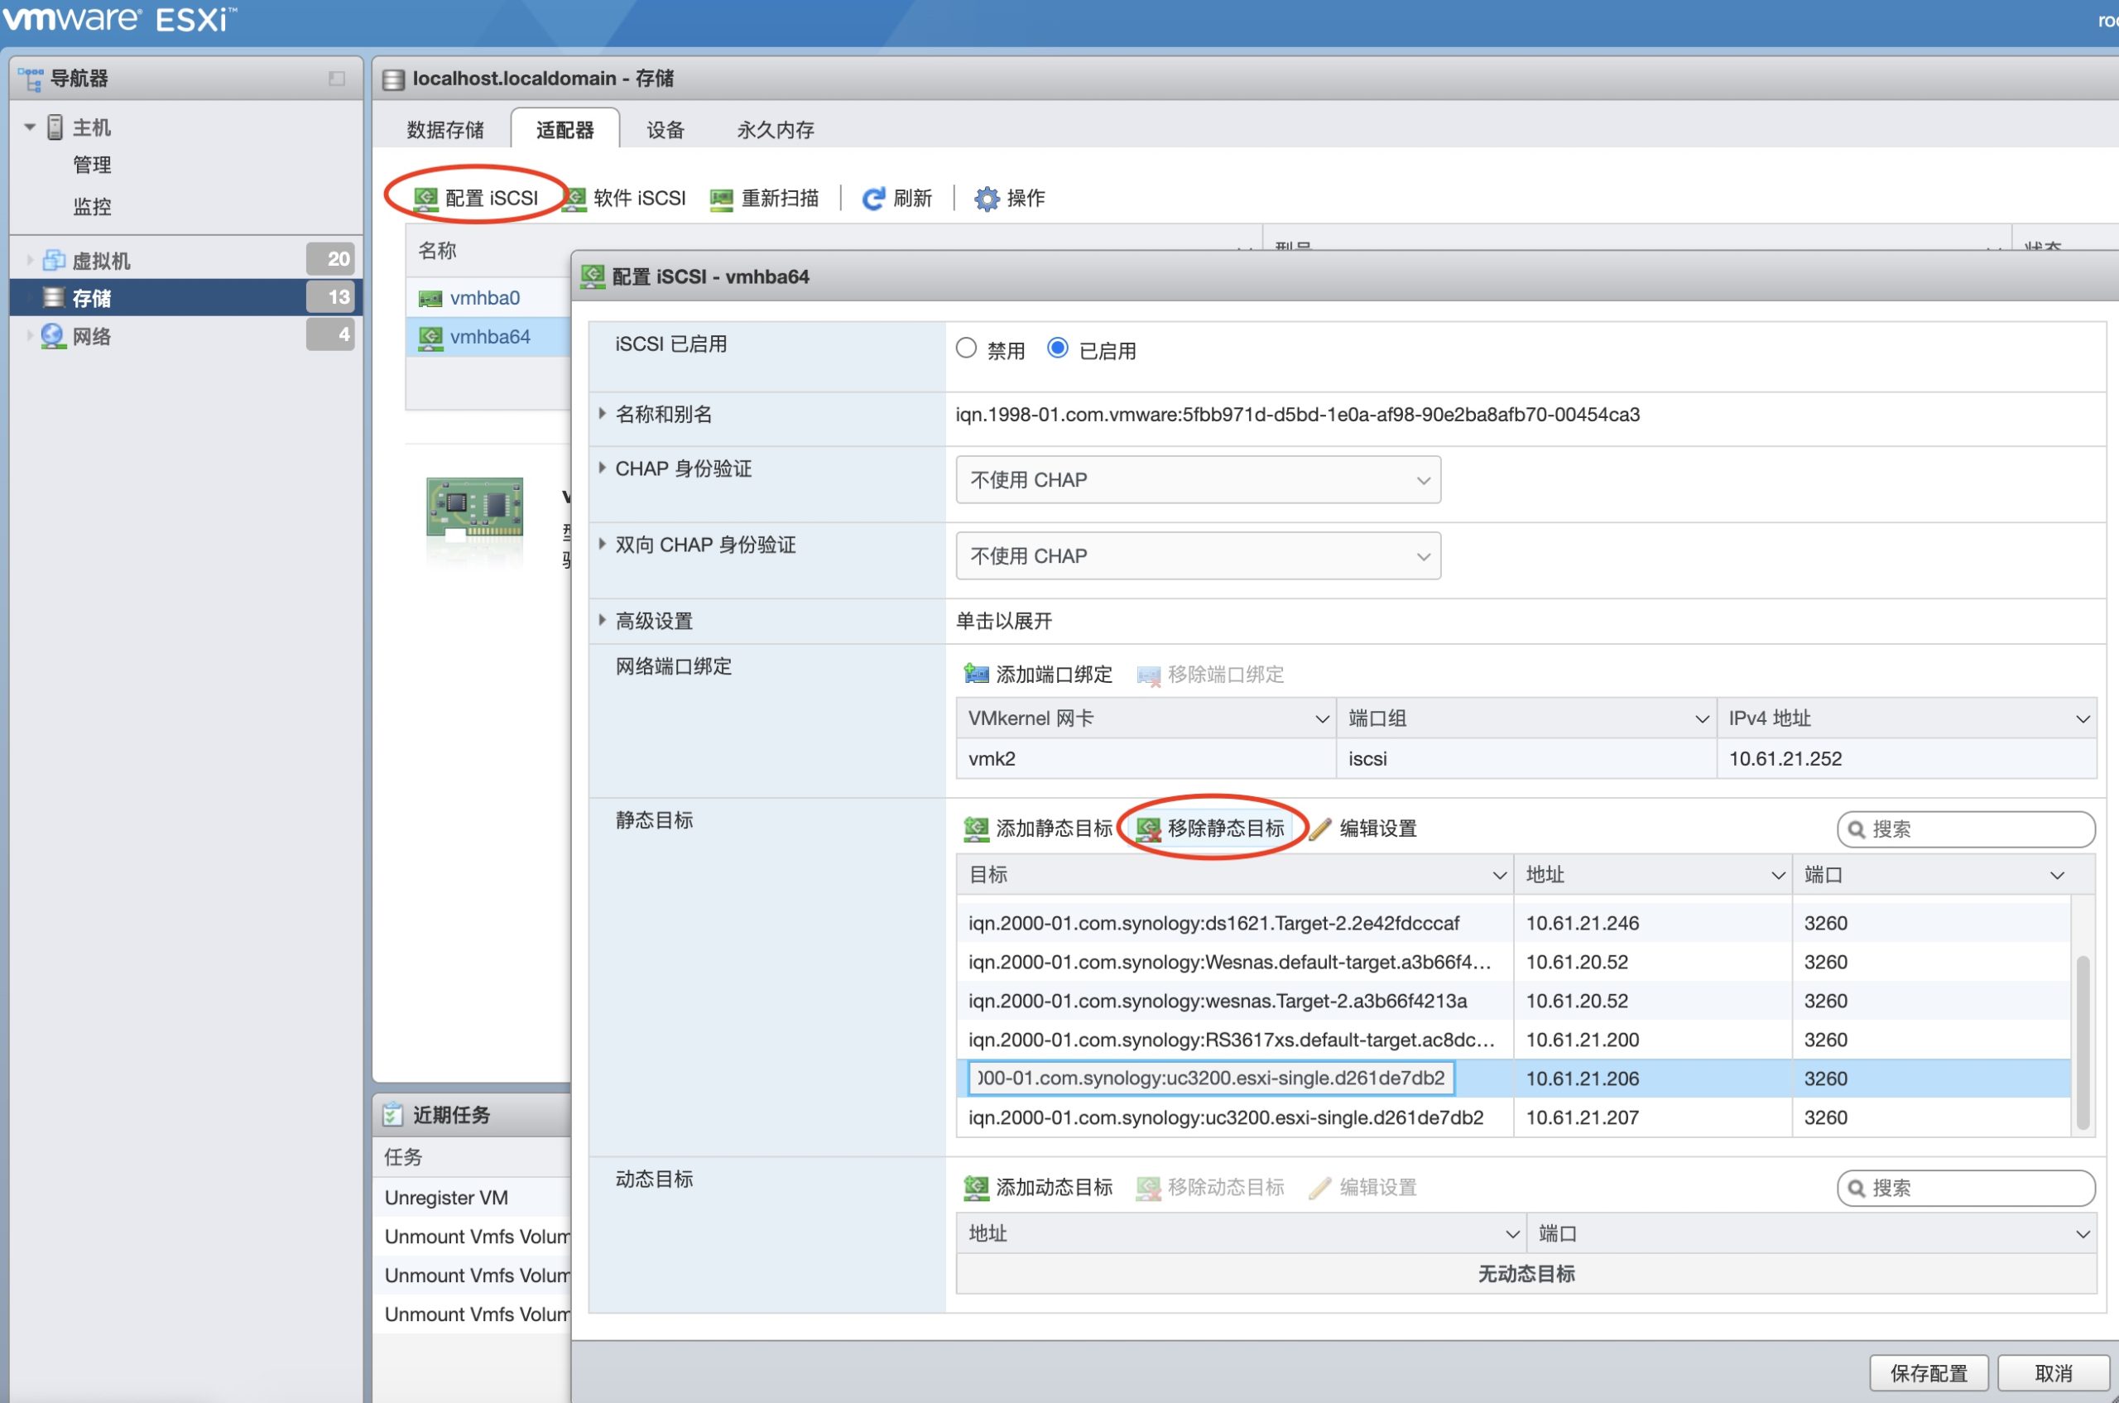Select the Wesnas.default-target static target row
The image size is (2119, 1403).
pyautogui.click(x=1513, y=962)
